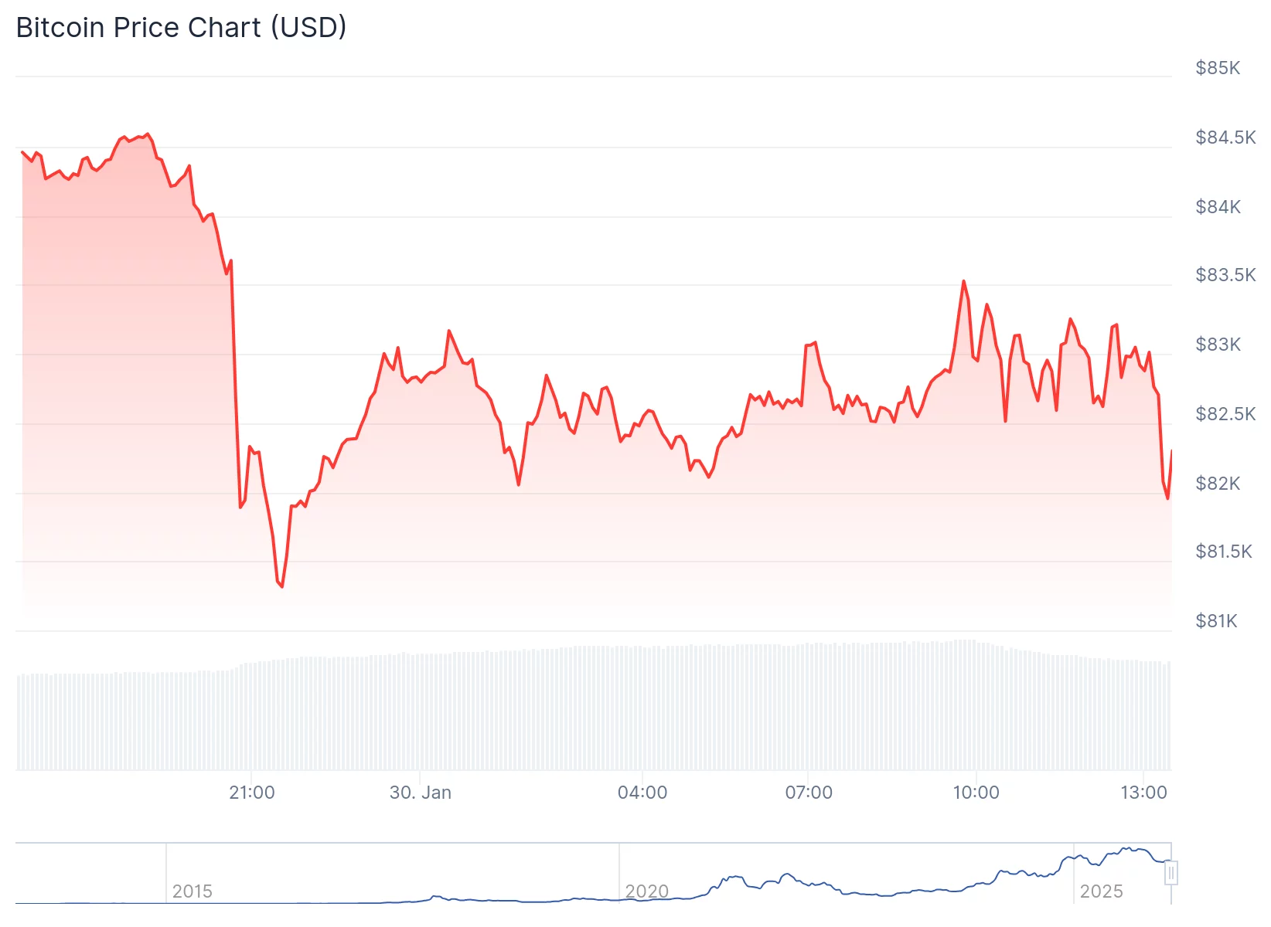Click the 30. Jan date label

pos(421,793)
